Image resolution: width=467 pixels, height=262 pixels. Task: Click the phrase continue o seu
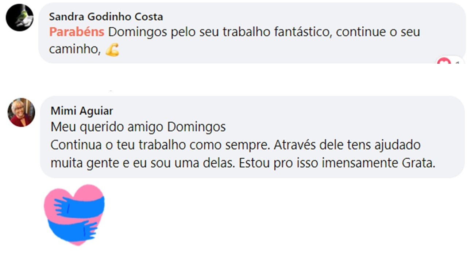tap(378, 32)
